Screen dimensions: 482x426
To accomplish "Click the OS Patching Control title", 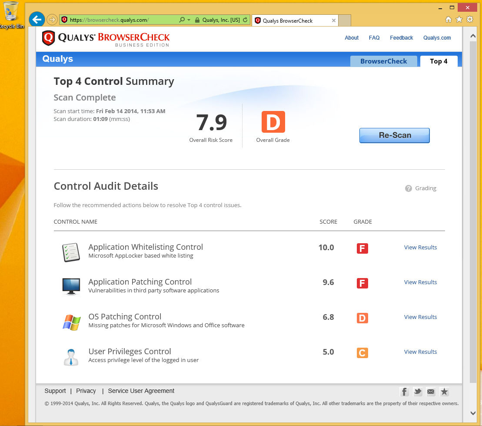I will tap(125, 316).
